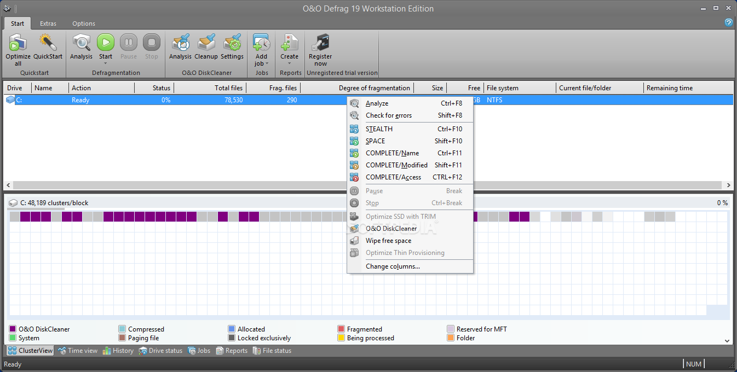
Task: Click the Ready action cell for drive C:
Action: [x=80, y=100]
